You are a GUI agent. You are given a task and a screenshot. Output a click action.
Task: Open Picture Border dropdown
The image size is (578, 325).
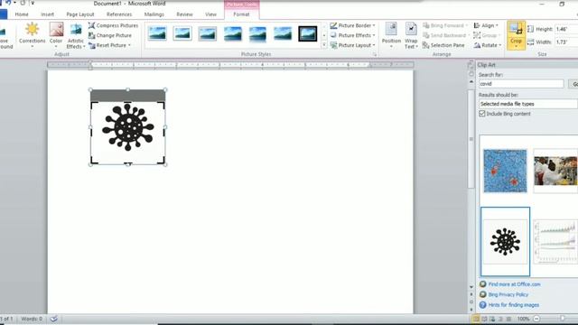click(352, 25)
